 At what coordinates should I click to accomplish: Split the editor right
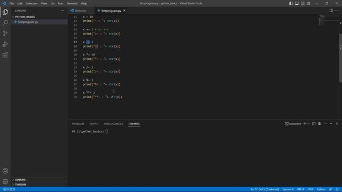(331, 11)
